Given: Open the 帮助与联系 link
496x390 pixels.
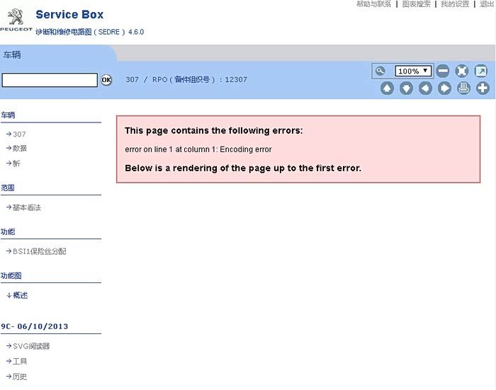Looking at the screenshot, I should point(373,4).
